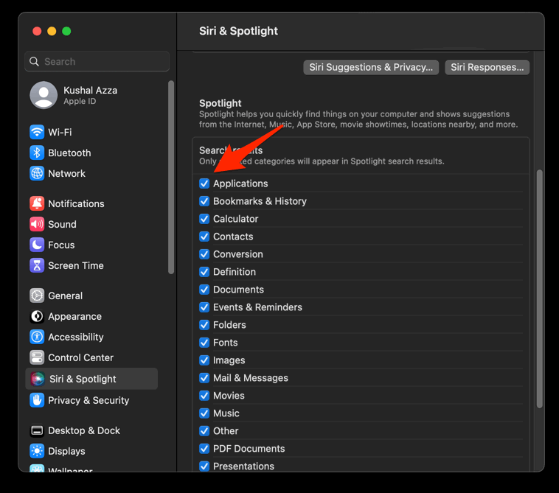
Task: Open the Displays sun icon
Action: tap(37, 451)
